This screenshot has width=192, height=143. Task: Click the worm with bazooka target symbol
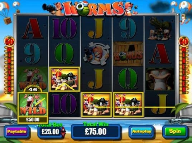click(96, 54)
